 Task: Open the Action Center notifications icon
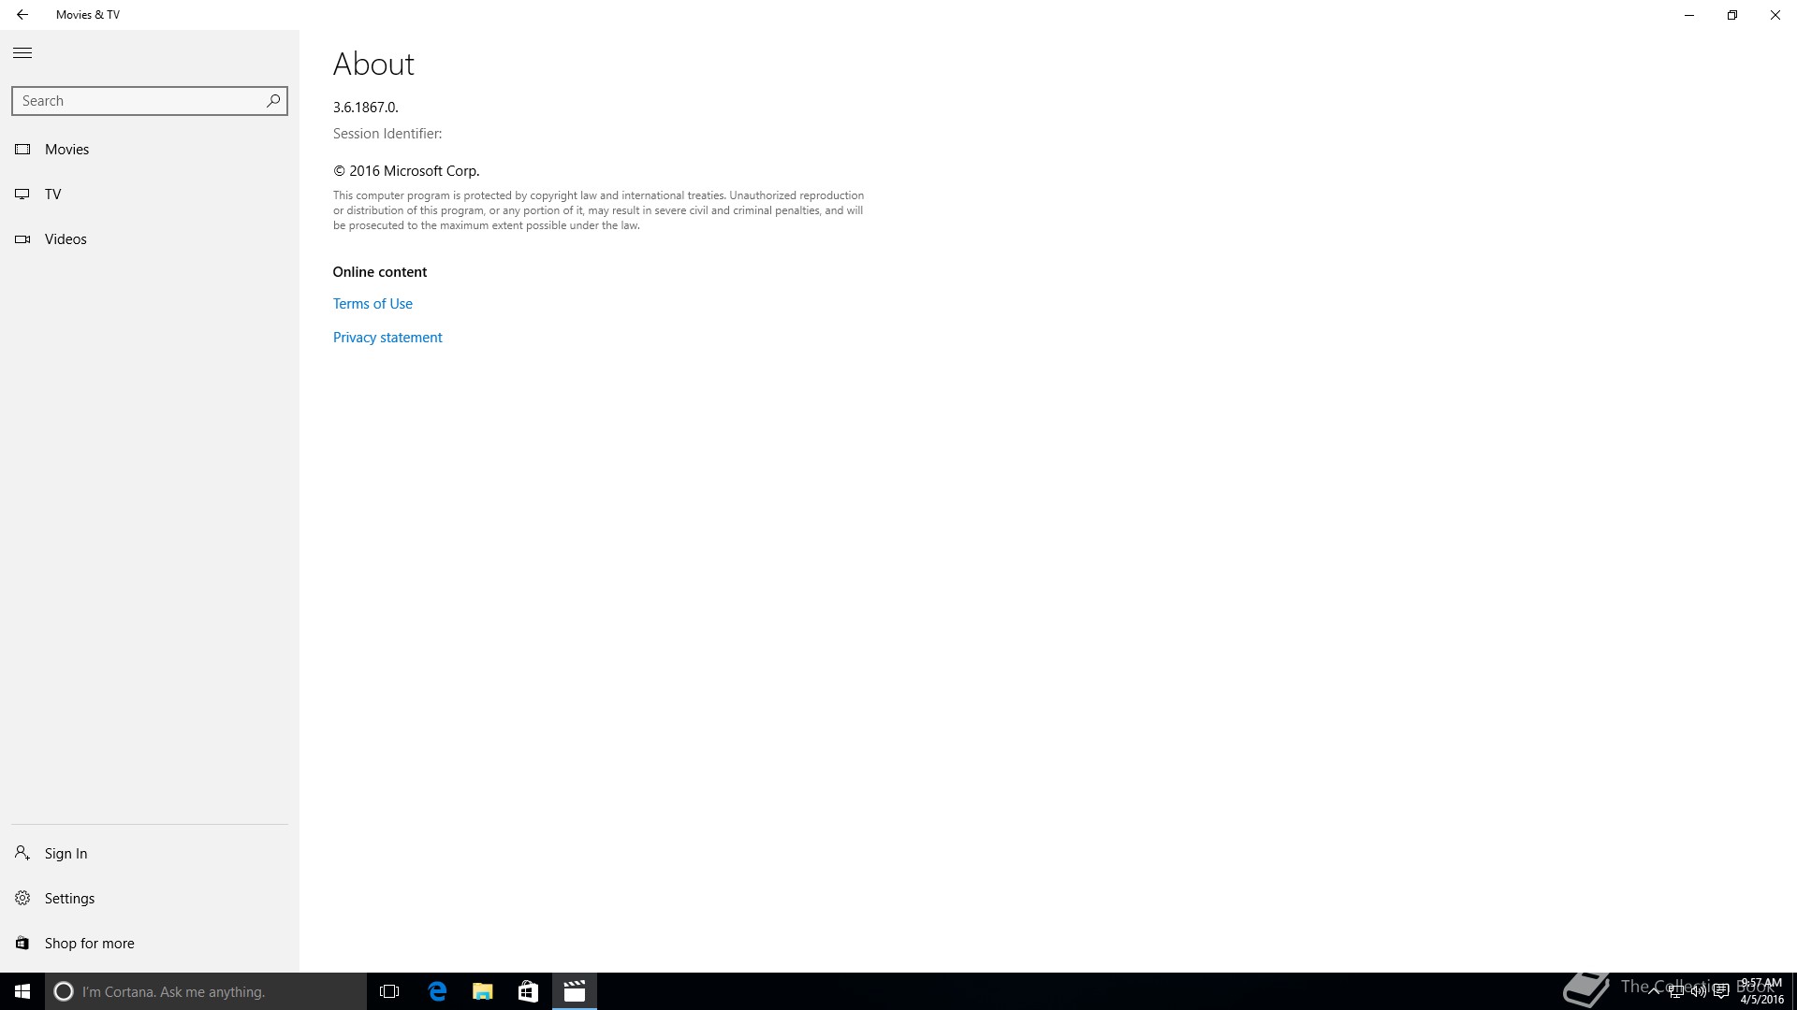tap(1721, 991)
